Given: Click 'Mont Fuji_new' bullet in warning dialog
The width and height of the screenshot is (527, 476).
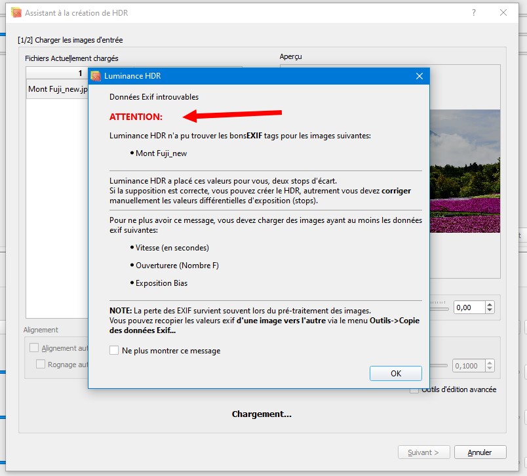Looking at the screenshot, I should coord(161,153).
